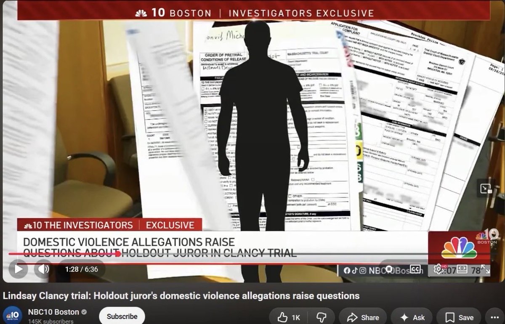Click the Ask button
The width and height of the screenshot is (505, 324).
click(x=412, y=318)
